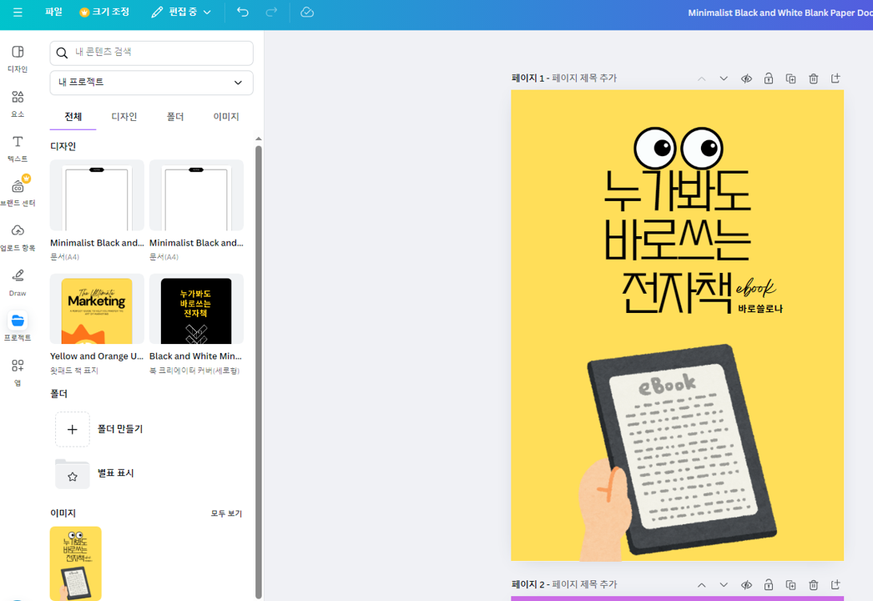Toggle hide for page 1
The width and height of the screenshot is (873, 601).
(x=747, y=78)
